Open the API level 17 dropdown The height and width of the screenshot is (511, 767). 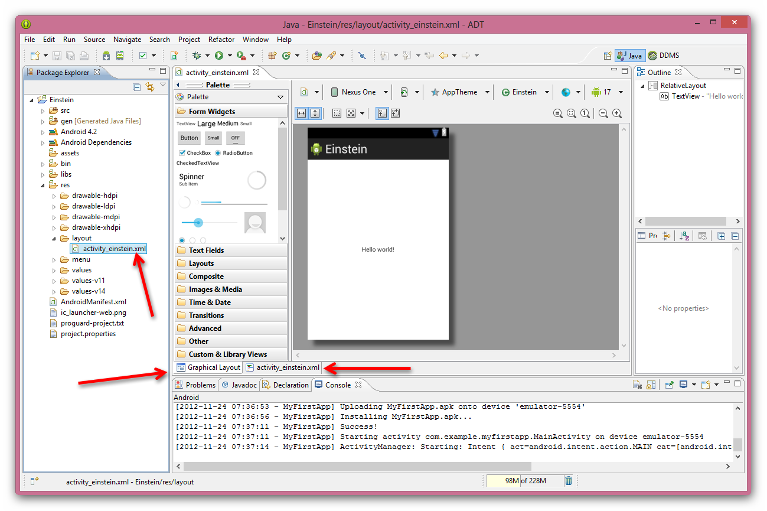coord(608,92)
